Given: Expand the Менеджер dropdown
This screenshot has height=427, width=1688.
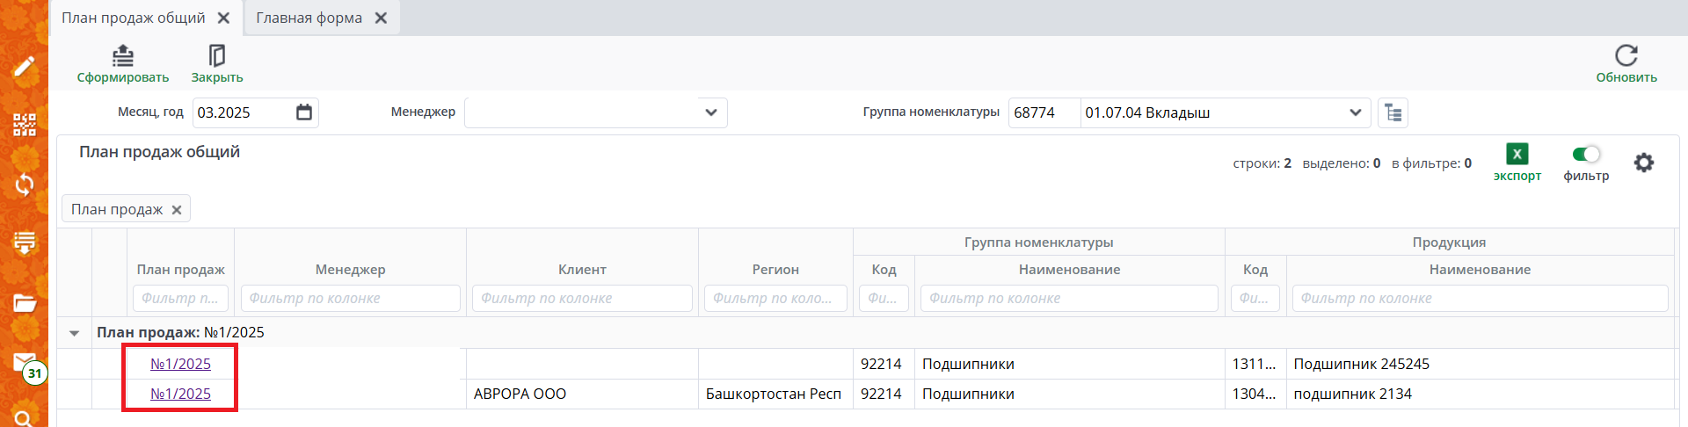Looking at the screenshot, I should pyautogui.click(x=710, y=112).
